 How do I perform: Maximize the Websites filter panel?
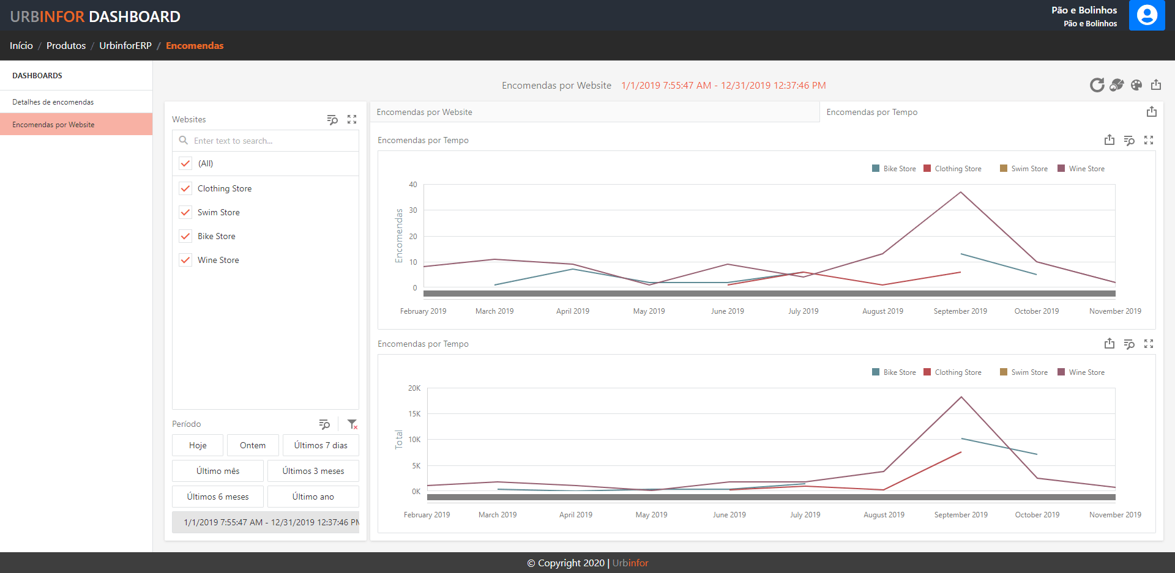(352, 119)
